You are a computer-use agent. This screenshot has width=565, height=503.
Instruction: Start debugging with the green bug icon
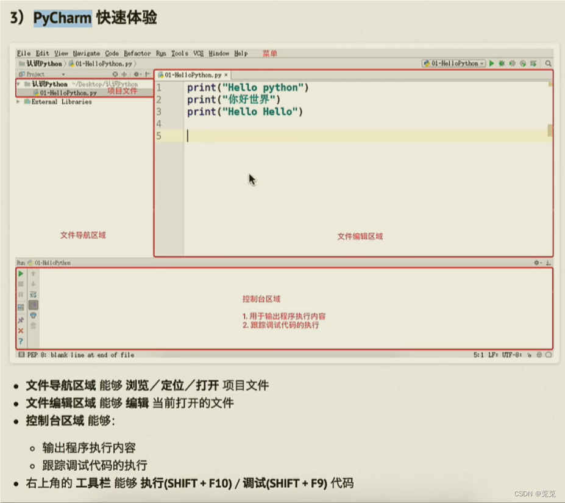502,63
